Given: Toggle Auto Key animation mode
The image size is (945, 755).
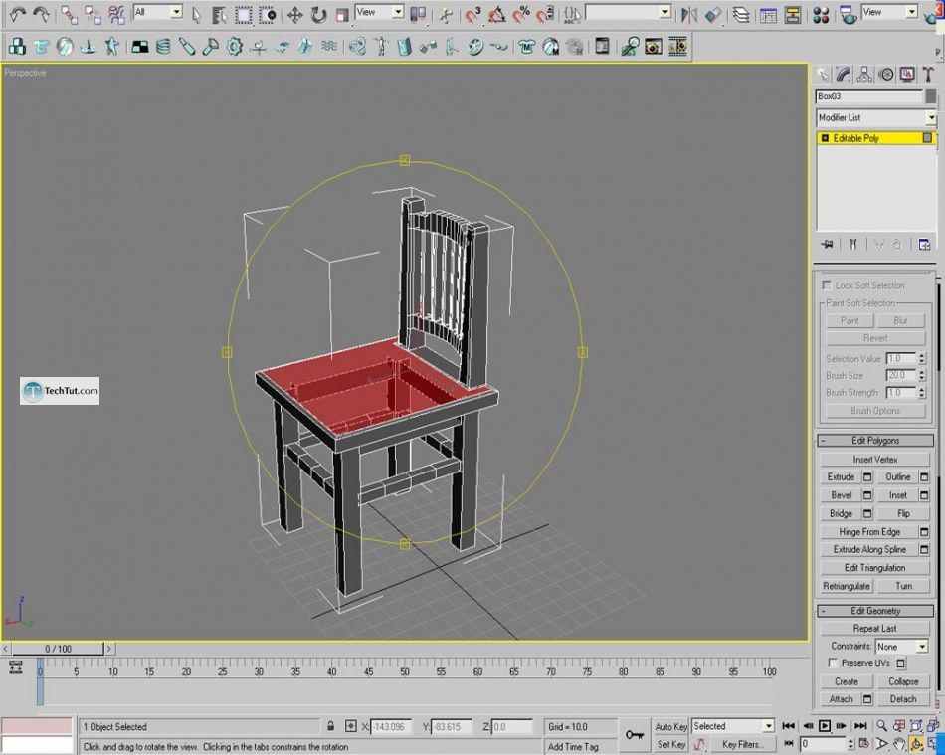Looking at the screenshot, I should [670, 727].
